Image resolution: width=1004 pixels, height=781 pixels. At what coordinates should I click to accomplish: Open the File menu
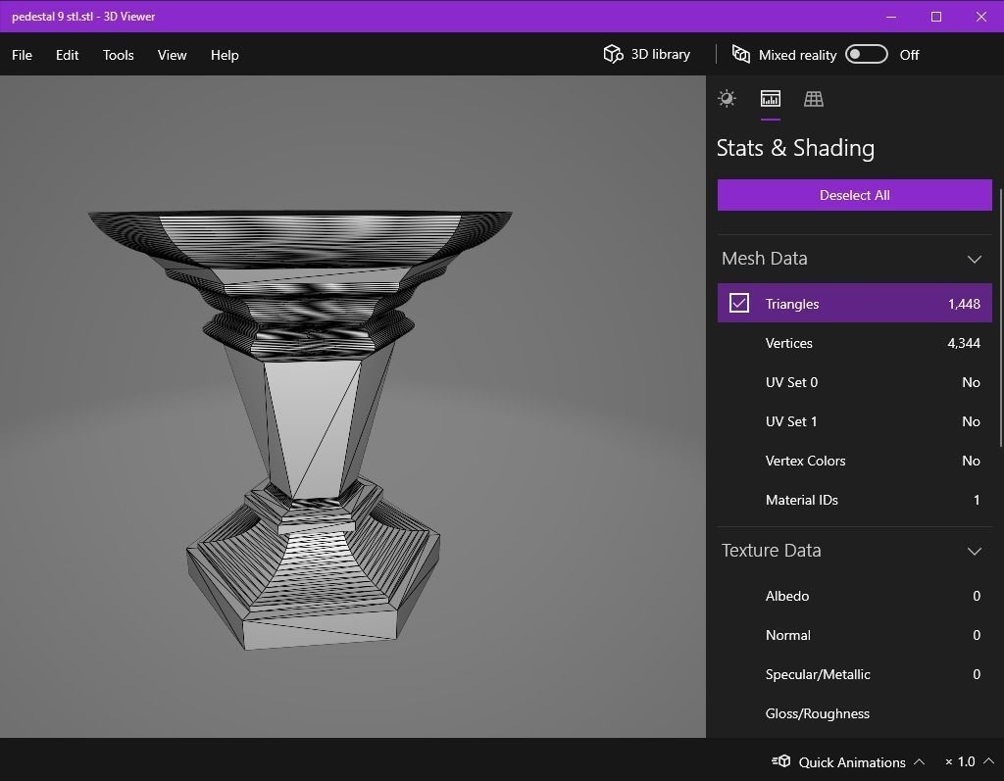22,55
